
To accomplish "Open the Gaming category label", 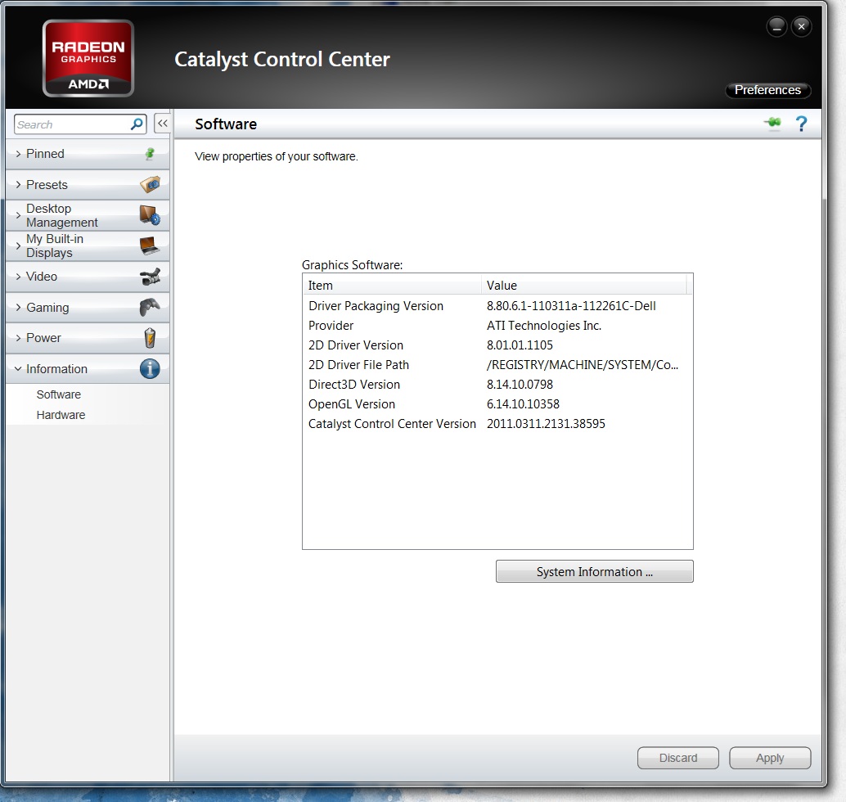I will tap(47, 308).
